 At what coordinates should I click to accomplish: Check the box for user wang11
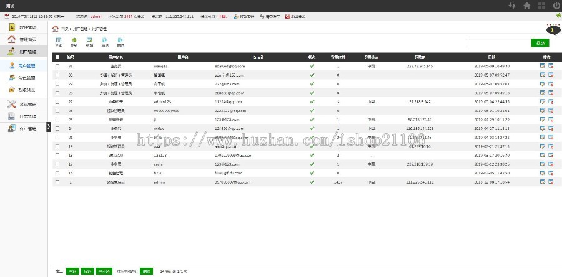[57, 66]
